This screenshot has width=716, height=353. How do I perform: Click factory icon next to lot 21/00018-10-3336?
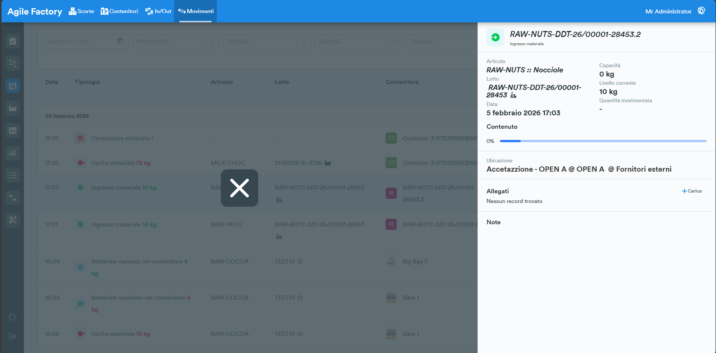pyautogui.click(x=328, y=163)
